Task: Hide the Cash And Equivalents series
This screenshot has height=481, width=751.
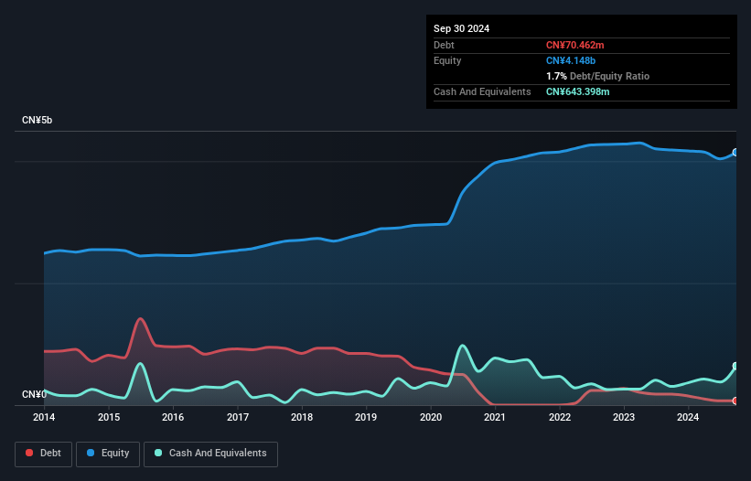Action: [x=210, y=454]
